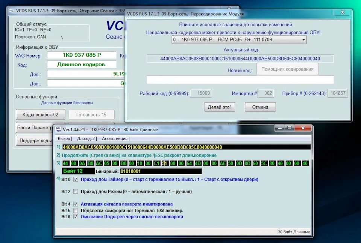Image resolution: width=361 pixels, height=243 pixels.
Task: Click the Продолжите [Стрелка вниз] hint line
Action: (x=139, y=155)
